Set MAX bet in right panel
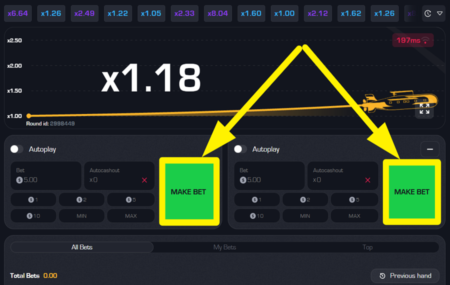This screenshot has width=450, height=285. (354, 216)
